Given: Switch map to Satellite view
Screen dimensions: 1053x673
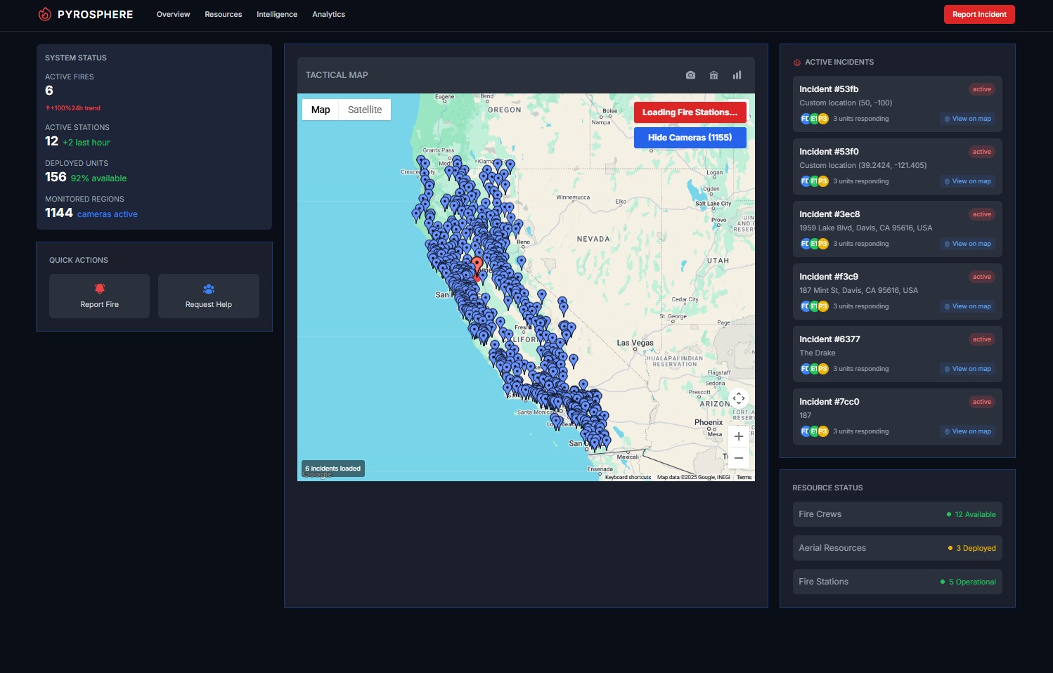Looking at the screenshot, I should 365,110.
